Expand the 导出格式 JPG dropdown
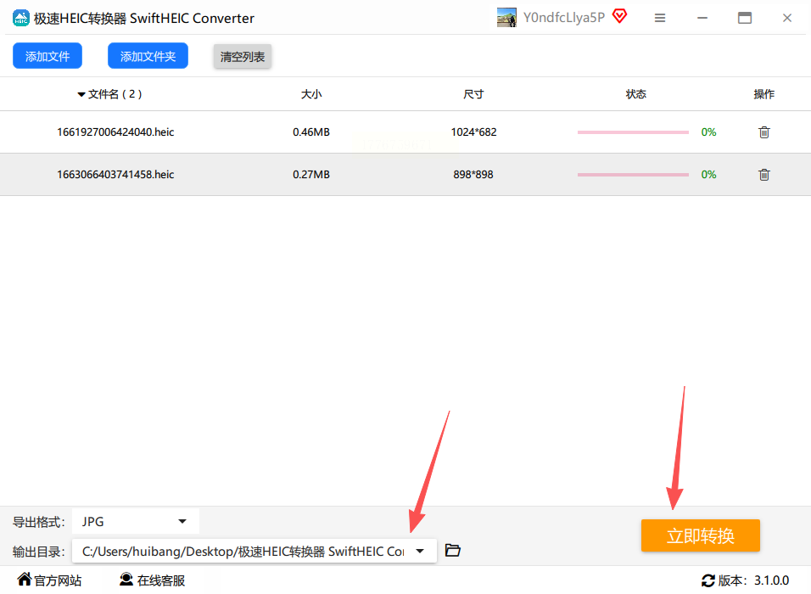 coord(136,522)
